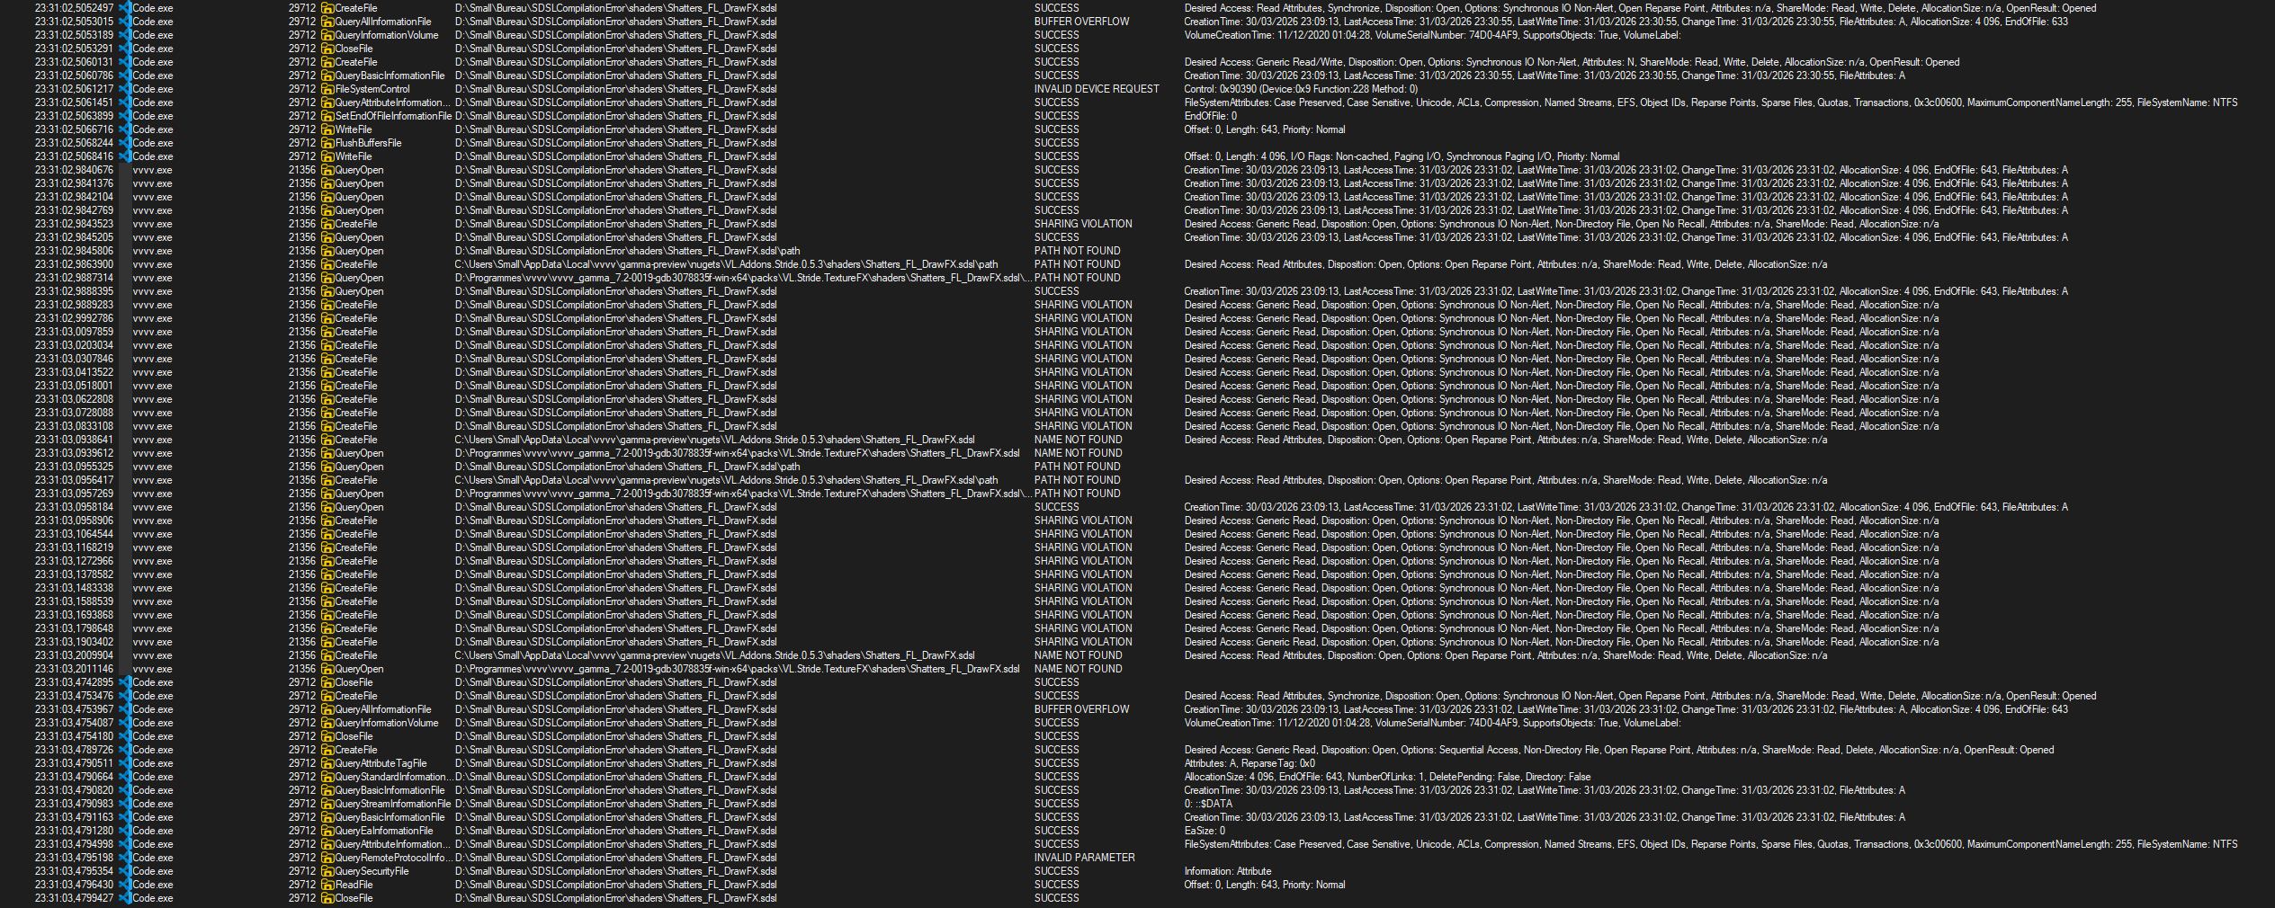The image size is (2275, 908).
Task: Select the event at timestamp 23:31:02,9840676
Action: coord(74,170)
